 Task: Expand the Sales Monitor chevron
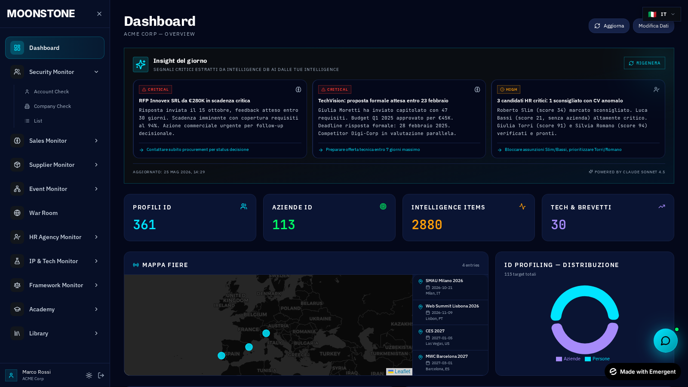point(96,141)
